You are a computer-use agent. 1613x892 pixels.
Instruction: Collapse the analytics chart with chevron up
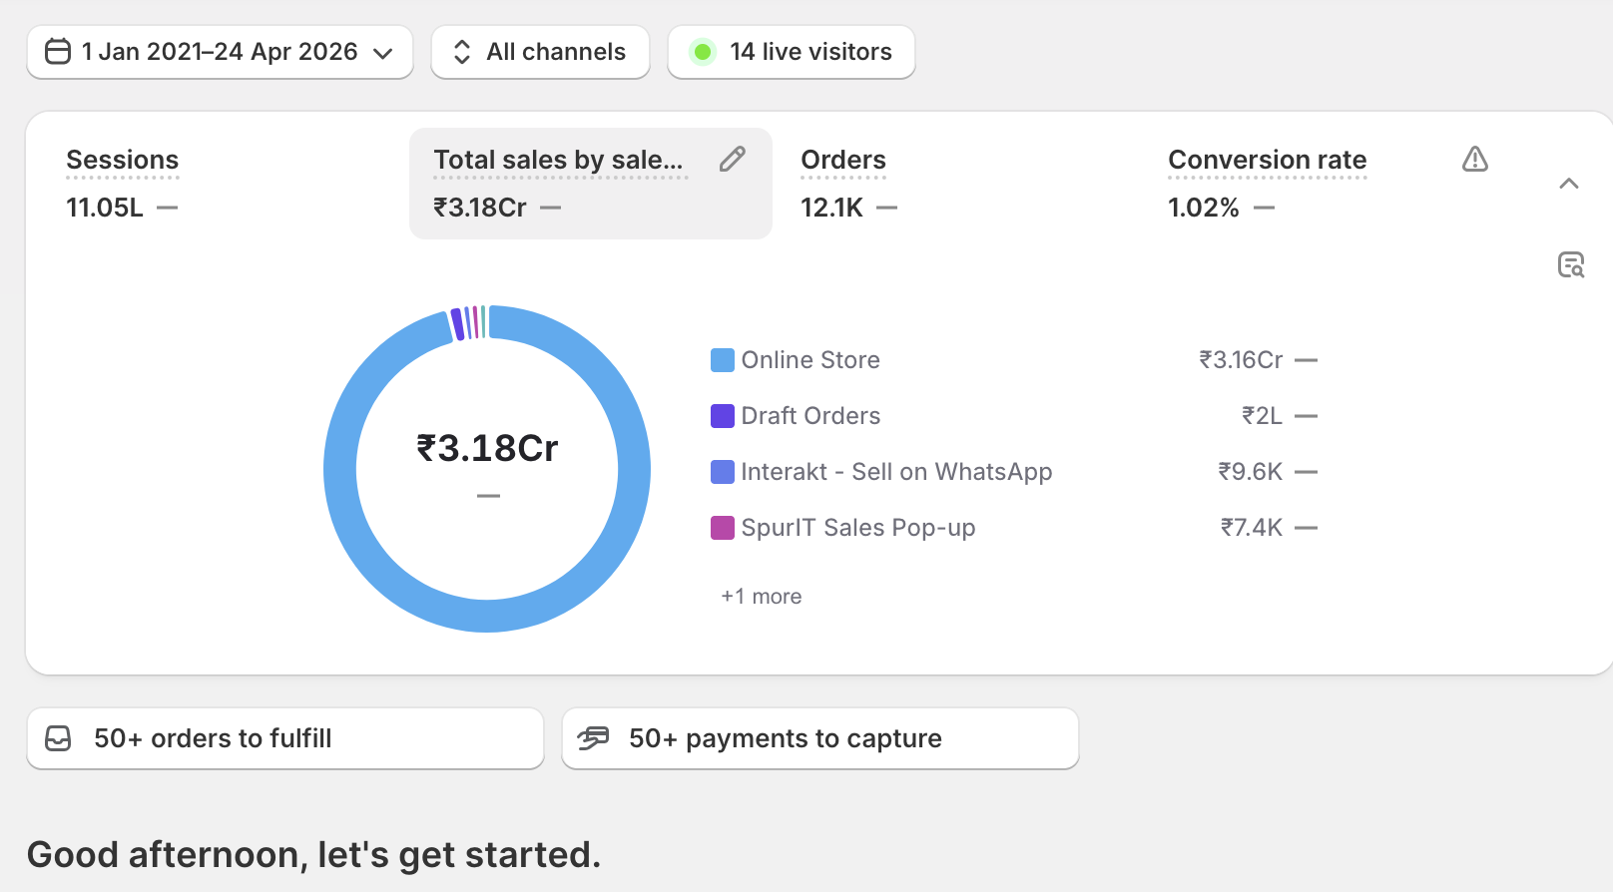click(1569, 184)
